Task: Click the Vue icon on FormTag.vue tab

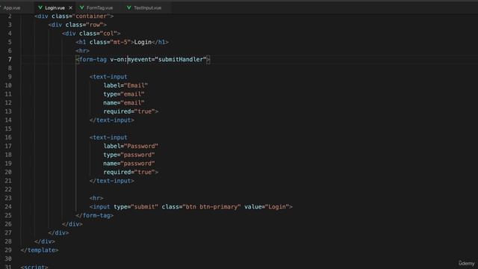Action: pyautogui.click(x=81, y=7)
